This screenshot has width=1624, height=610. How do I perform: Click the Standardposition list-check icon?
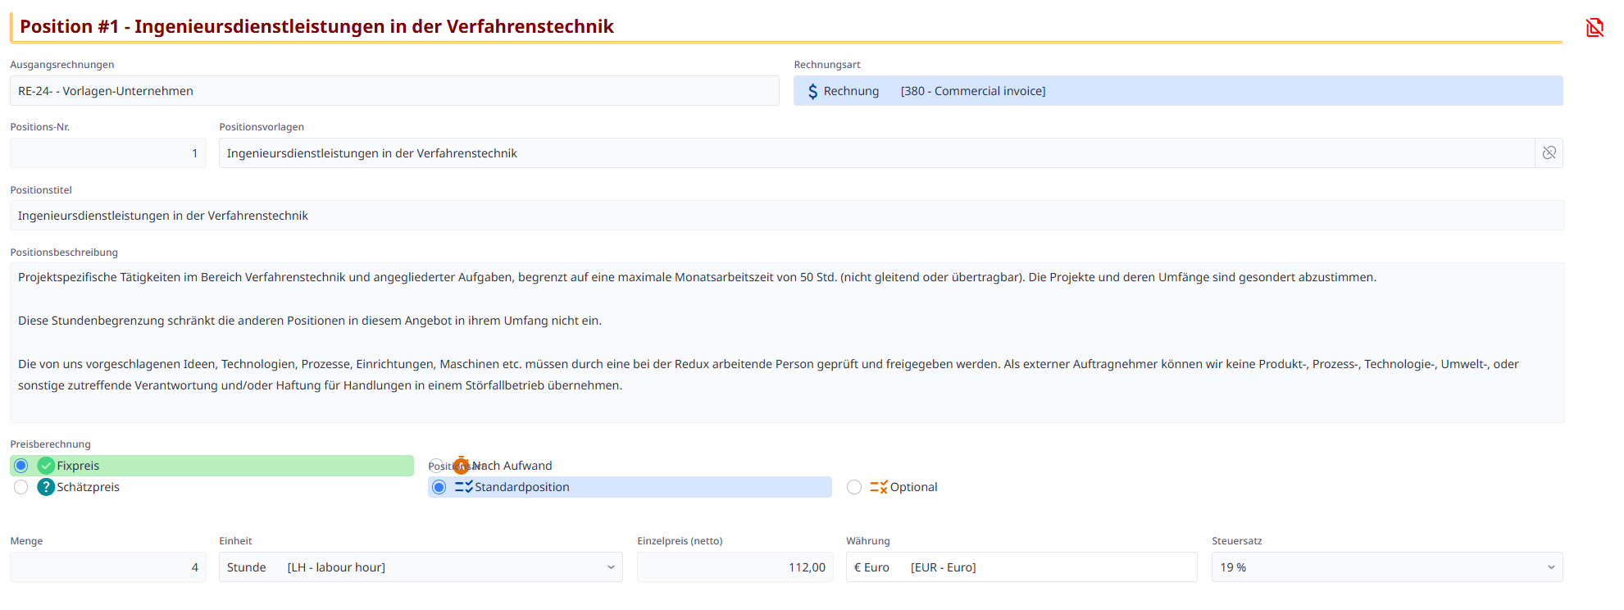click(463, 487)
